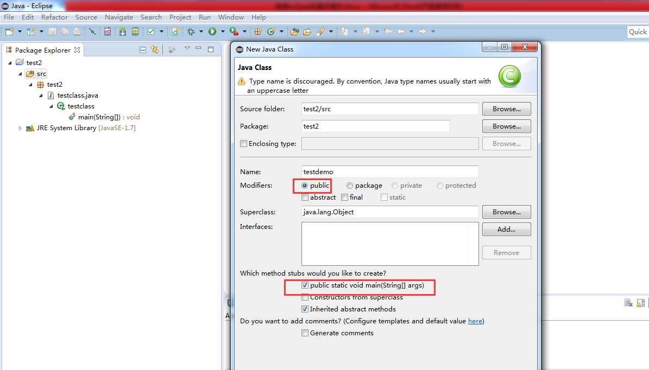Click Collapse All in Package Explorer
The width and height of the screenshot is (649, 370).
click(143, 50)
